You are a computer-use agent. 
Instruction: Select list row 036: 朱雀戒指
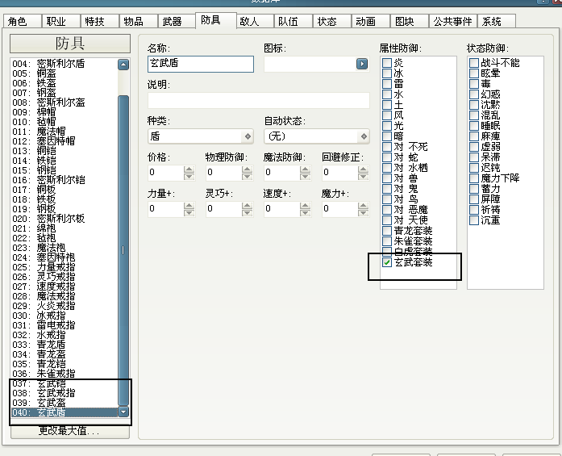pos(65,374)
